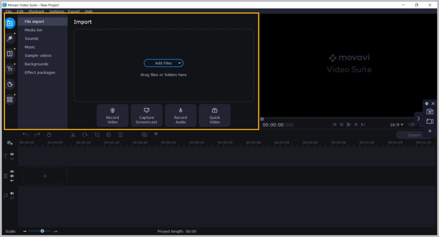Viewport: 439px width, 237px height.
Task: Select File import in the list
Action: (x=42, y=21)
